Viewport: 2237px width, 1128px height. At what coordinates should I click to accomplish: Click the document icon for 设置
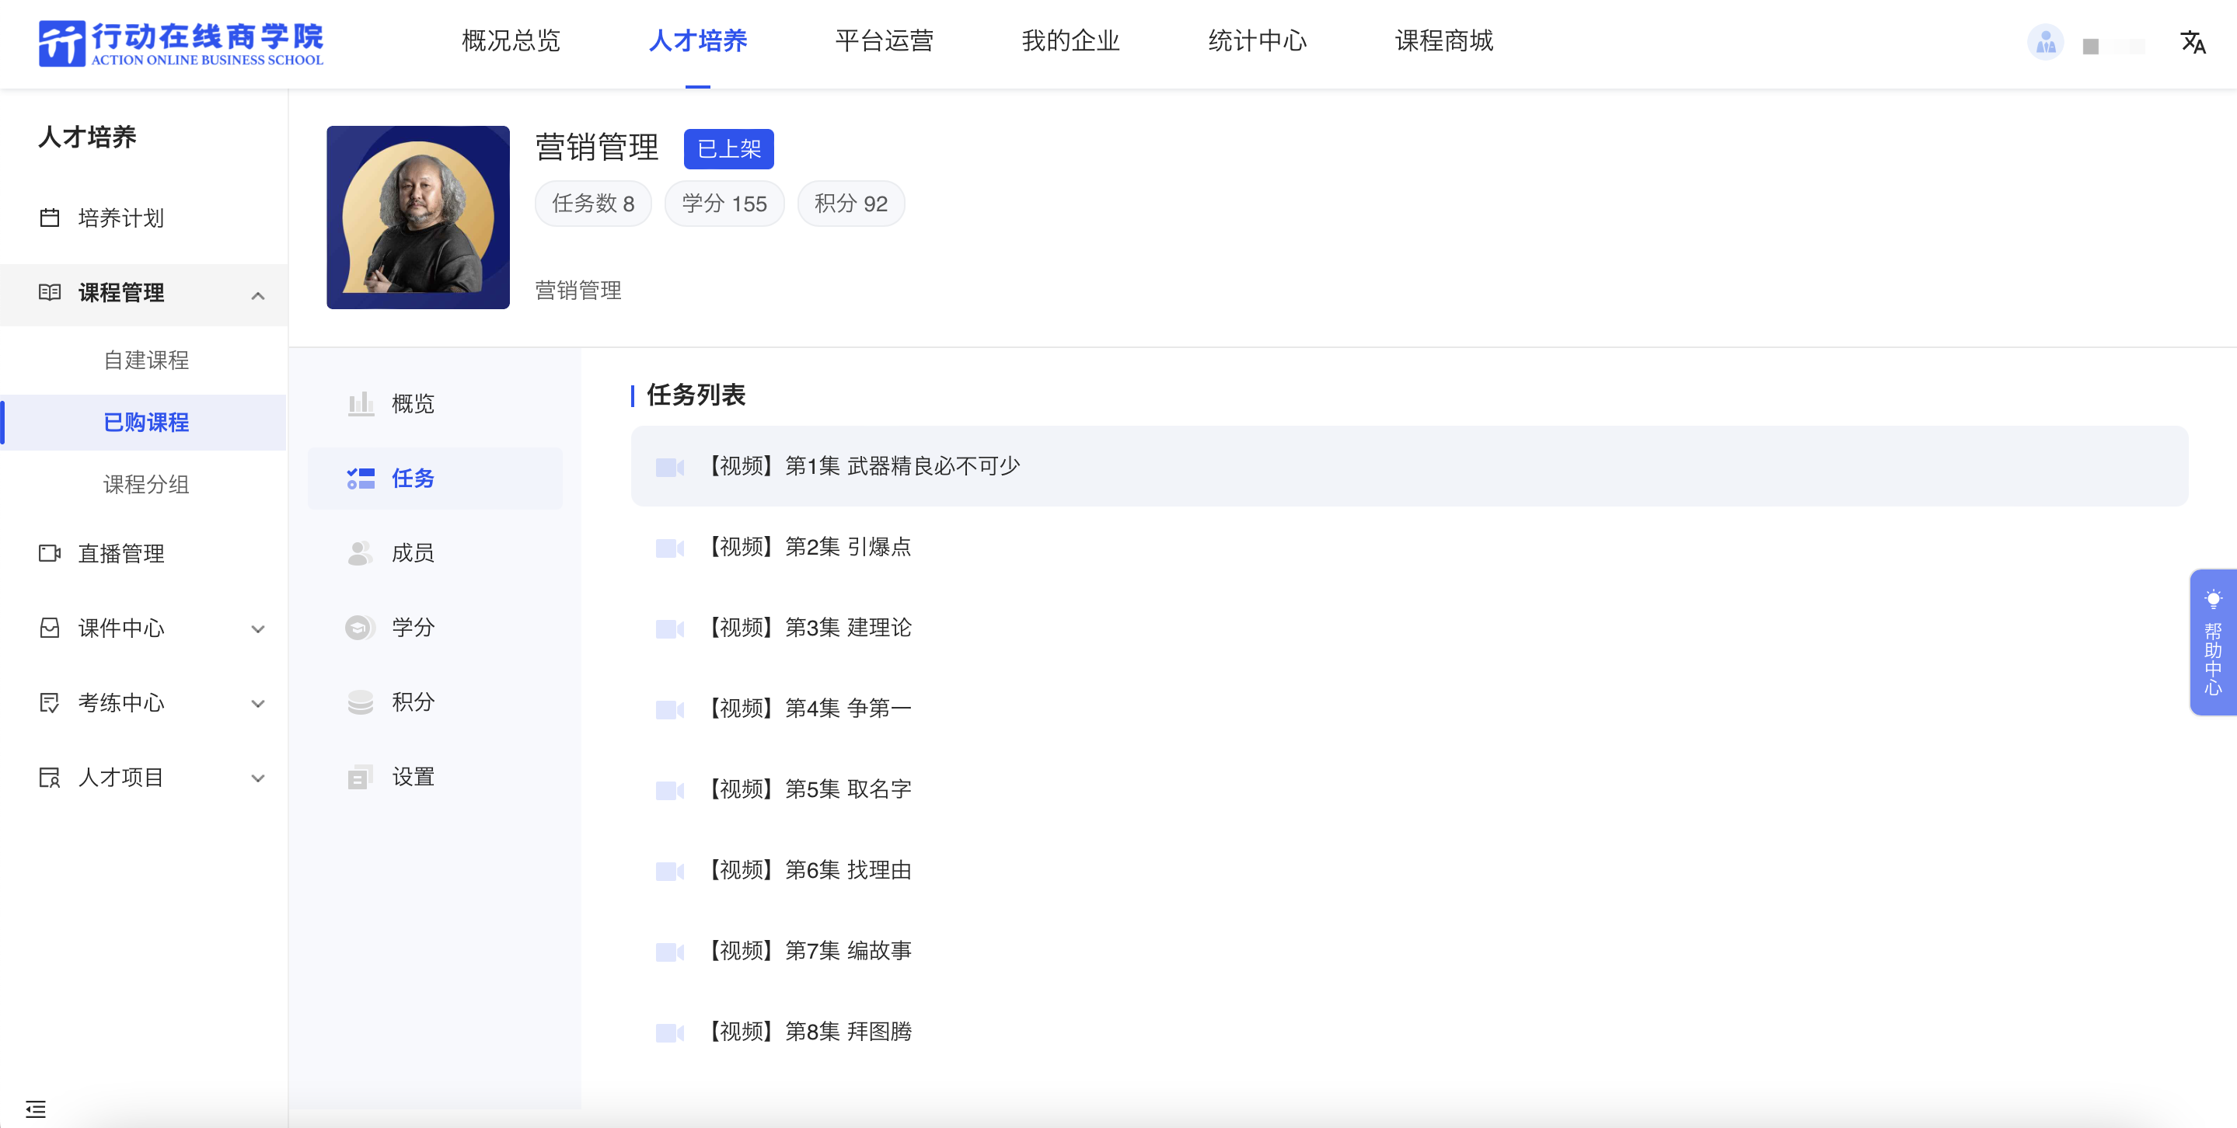[x=361, y=777]
